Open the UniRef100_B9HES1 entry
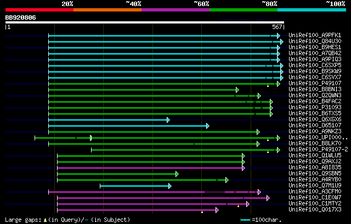Viewport: 351px width, 224px height. tap(315, 47)
